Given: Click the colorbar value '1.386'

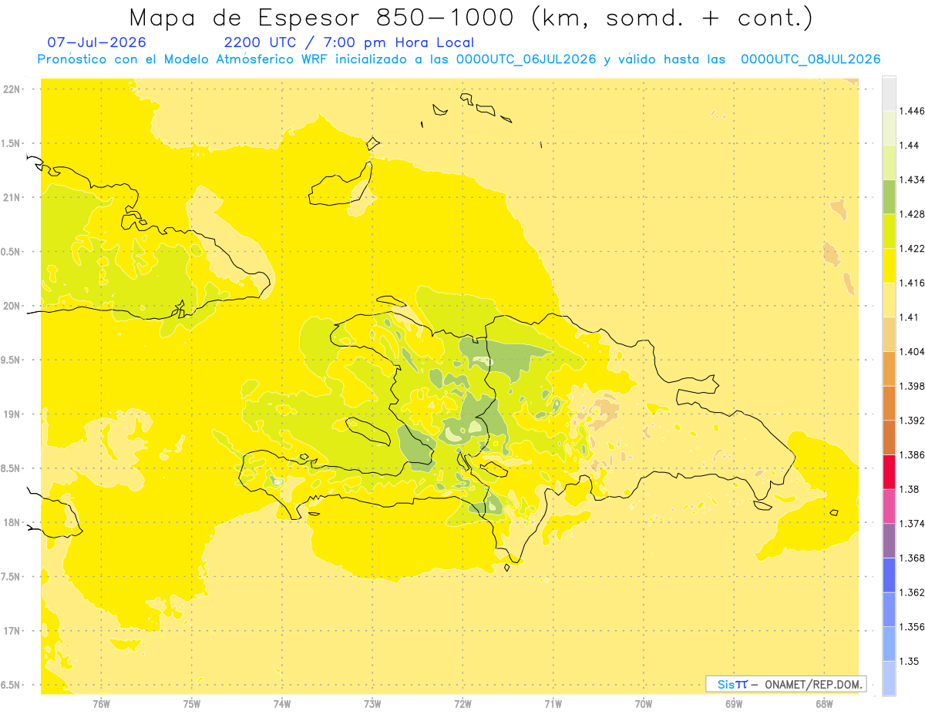Looking at the screenshot, I should [912, 455].
